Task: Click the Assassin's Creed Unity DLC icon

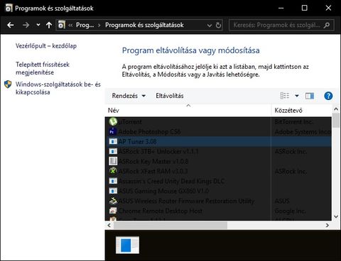Action: coord(113,181)
